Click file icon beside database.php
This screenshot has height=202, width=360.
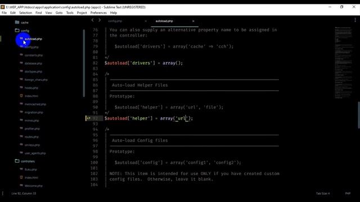coord(21,63)
